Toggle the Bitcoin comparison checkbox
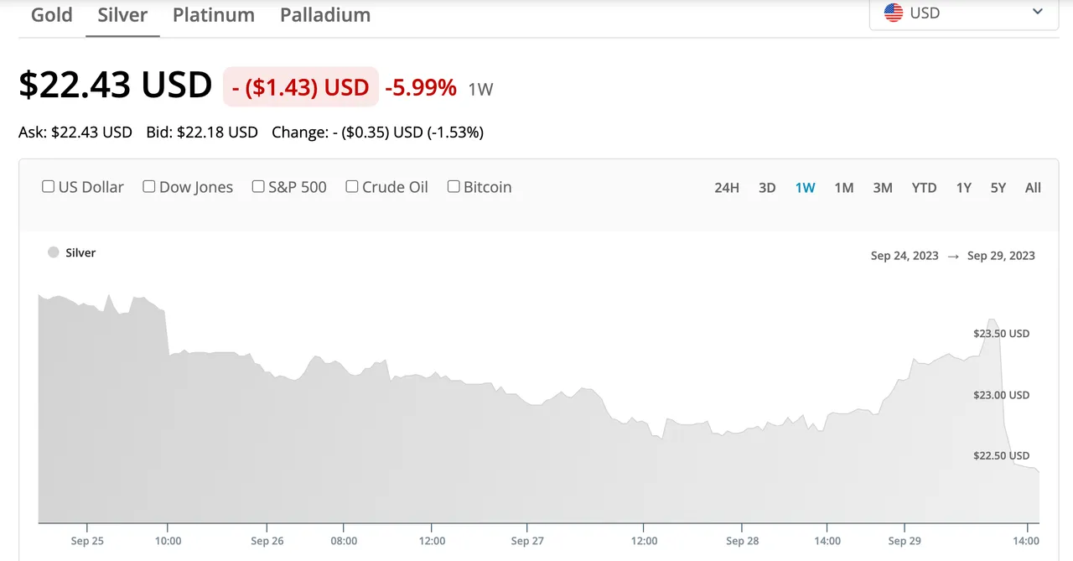 point(454,187)
